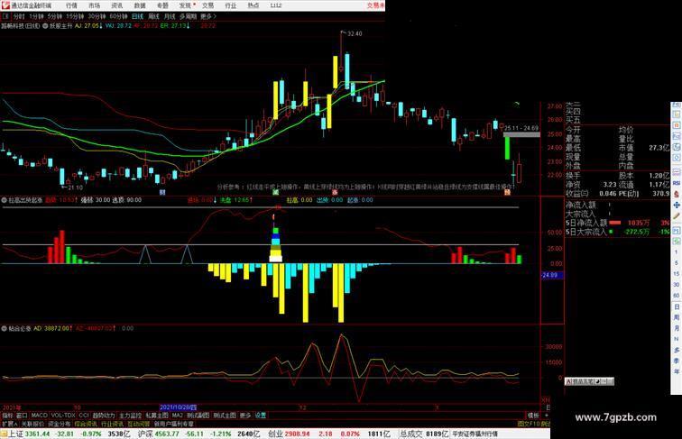Click the 通达信 application logo icon
Viewport: 682px width, 439px height.
click(x=5, y=5)
